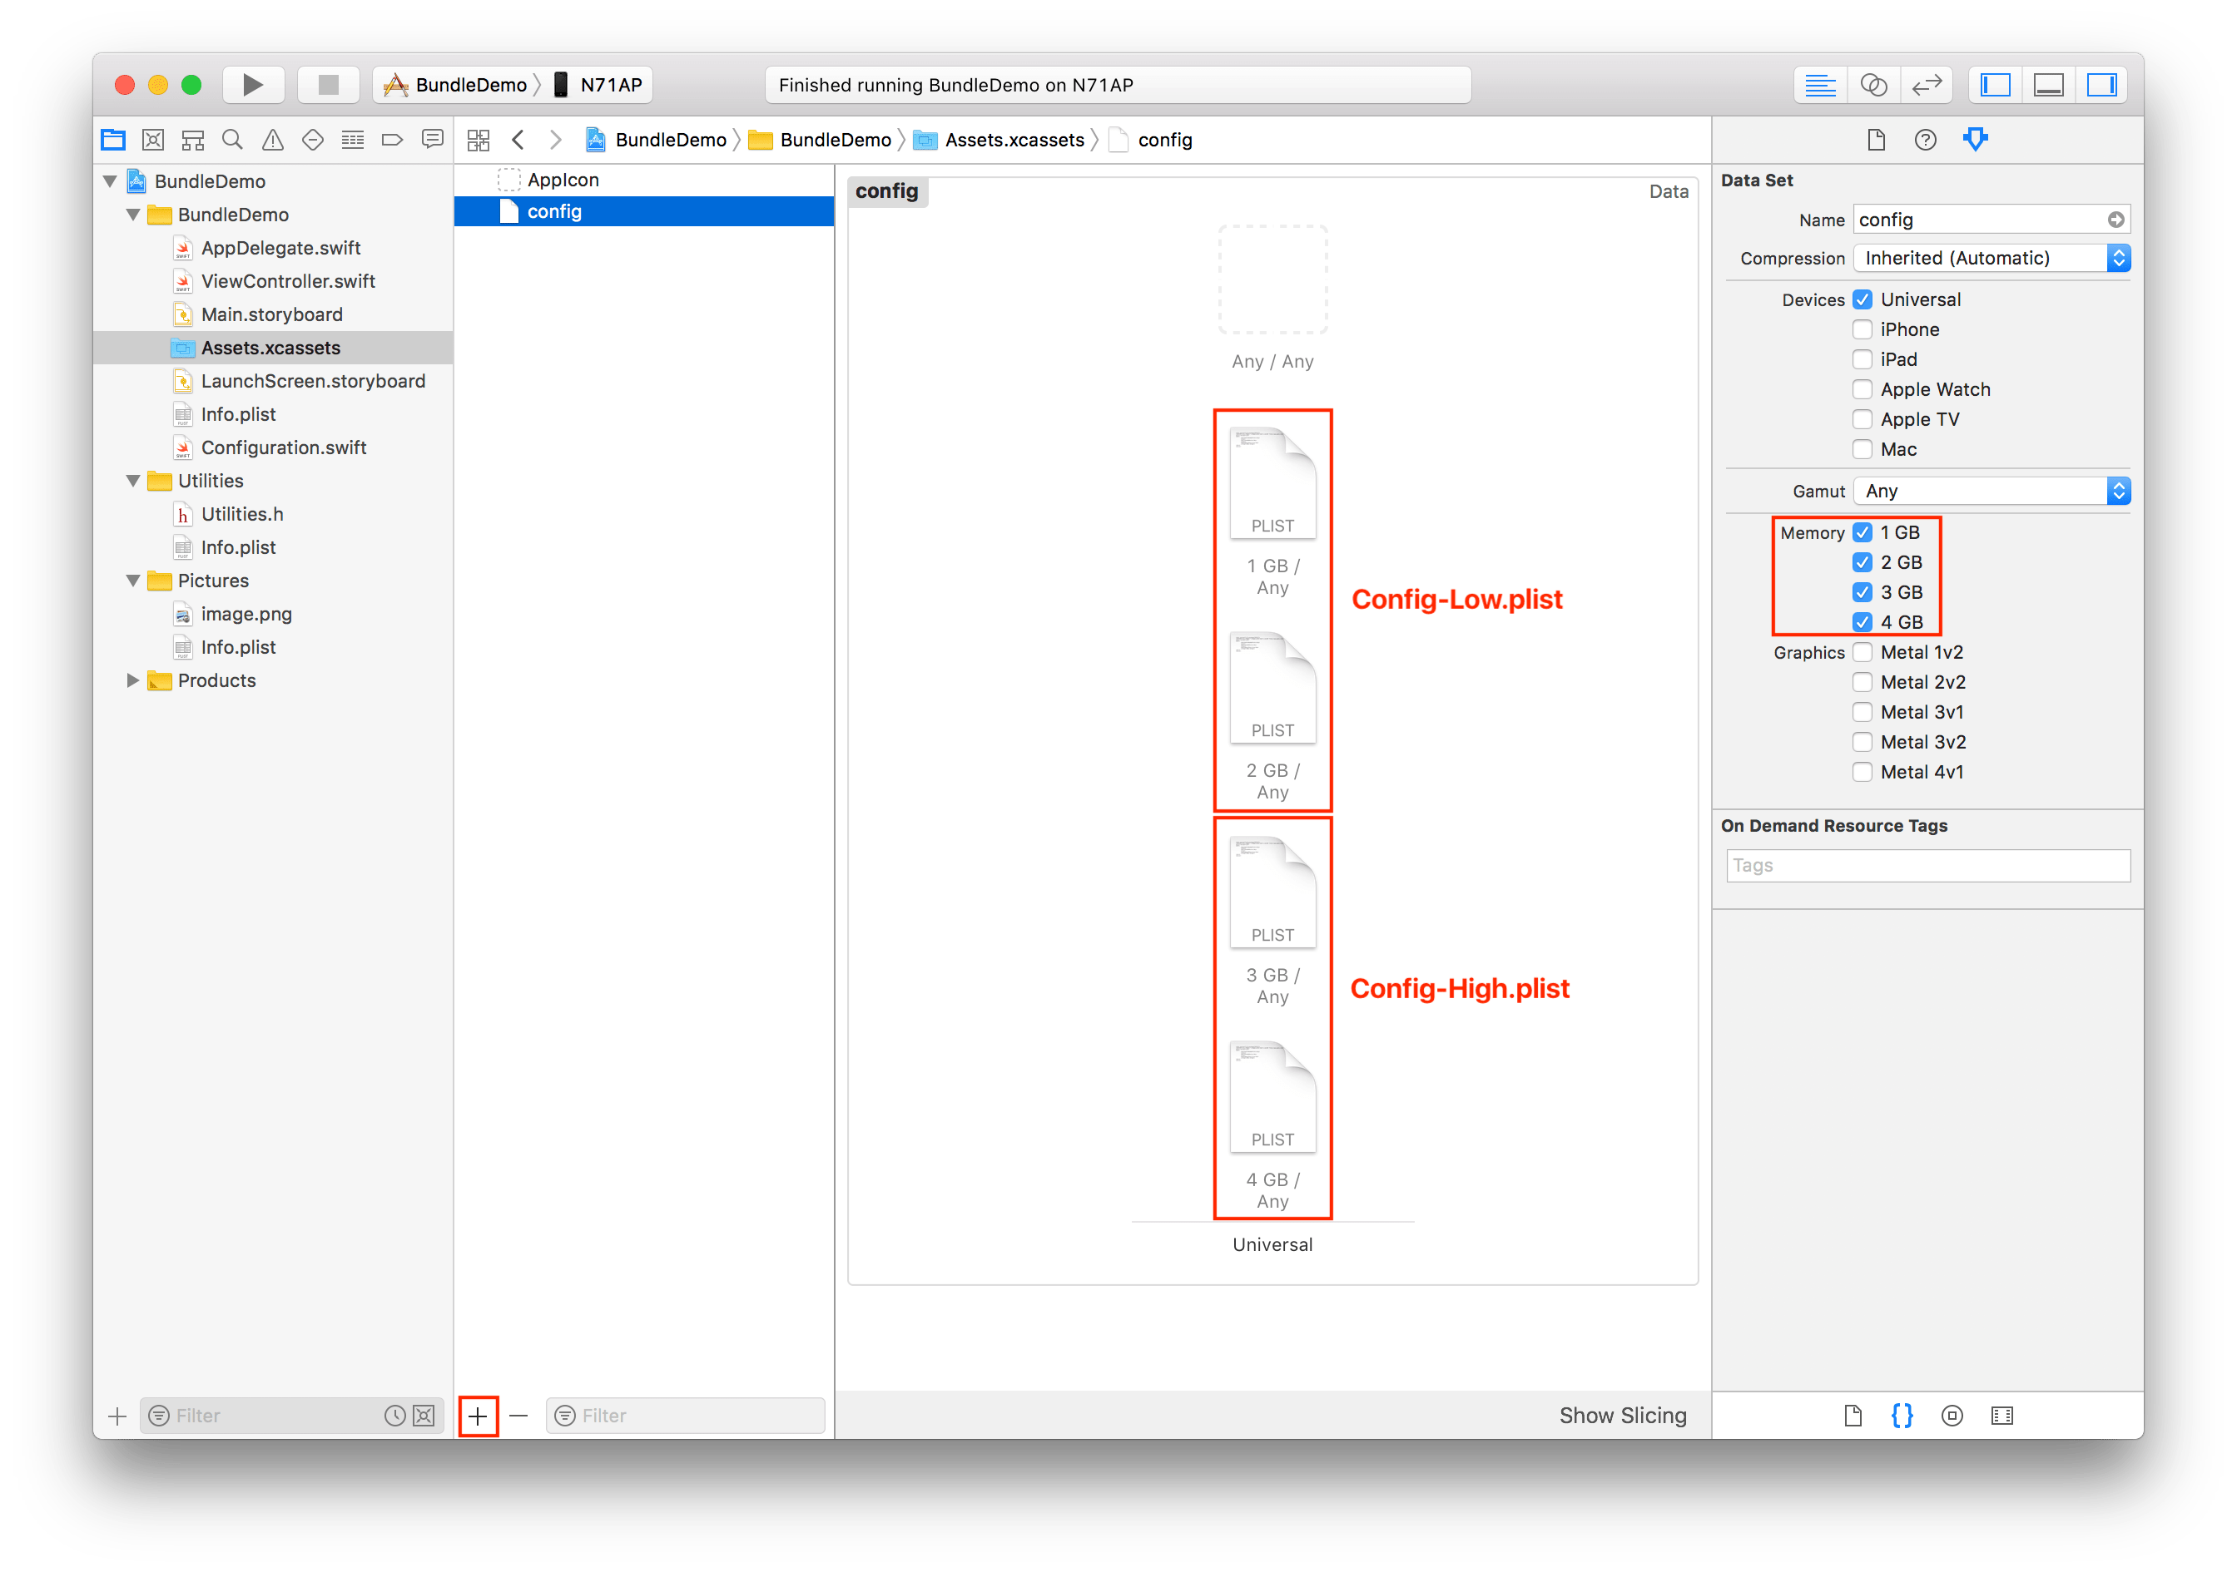
Task: Open the Compression dropdown
Action: click(x=2120, y=257)
